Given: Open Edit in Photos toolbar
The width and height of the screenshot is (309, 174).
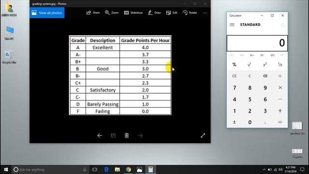Looking at the screenshot, I should tap(172, 13).
